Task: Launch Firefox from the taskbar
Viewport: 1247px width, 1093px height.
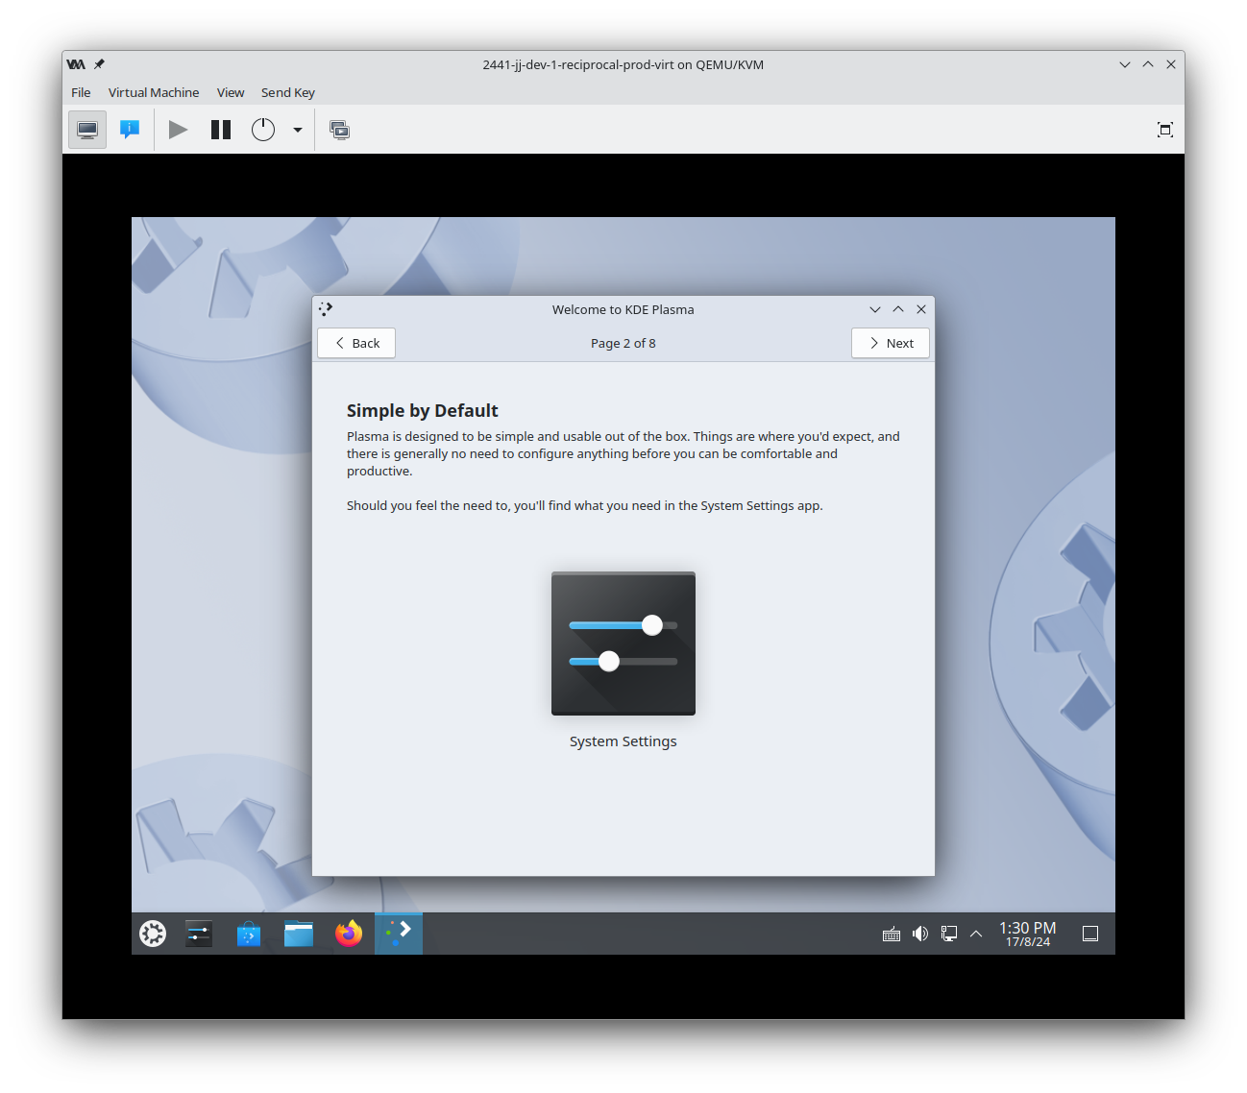Action: pos(349,934)
